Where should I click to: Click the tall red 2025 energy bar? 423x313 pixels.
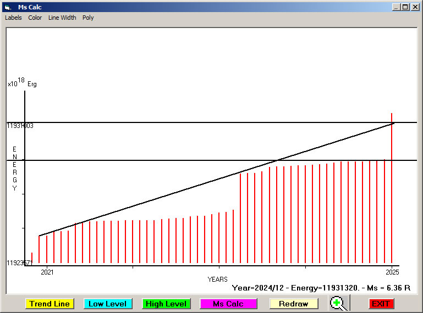click(392, 188)
